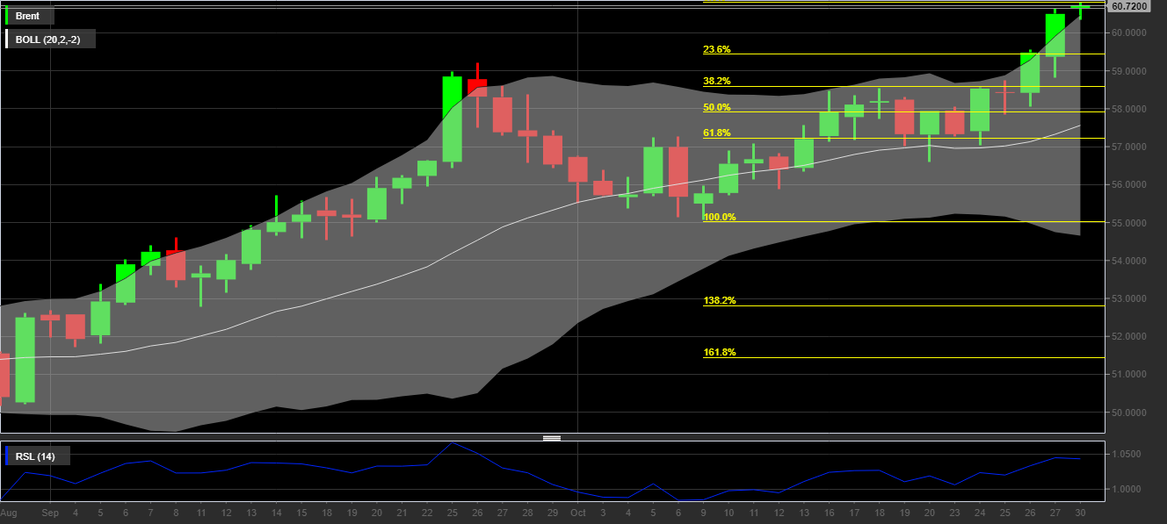Select the 23.6% Fibonacci level label

click(716, 50)
